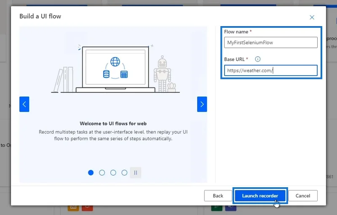
Task: Focus the Flow name field
Action: (x=271, y=42)
